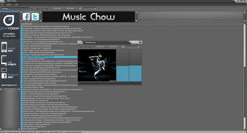
Task: Click play arrow beside DUBSTEP EXTENDED row
Action: pos(22,26)
